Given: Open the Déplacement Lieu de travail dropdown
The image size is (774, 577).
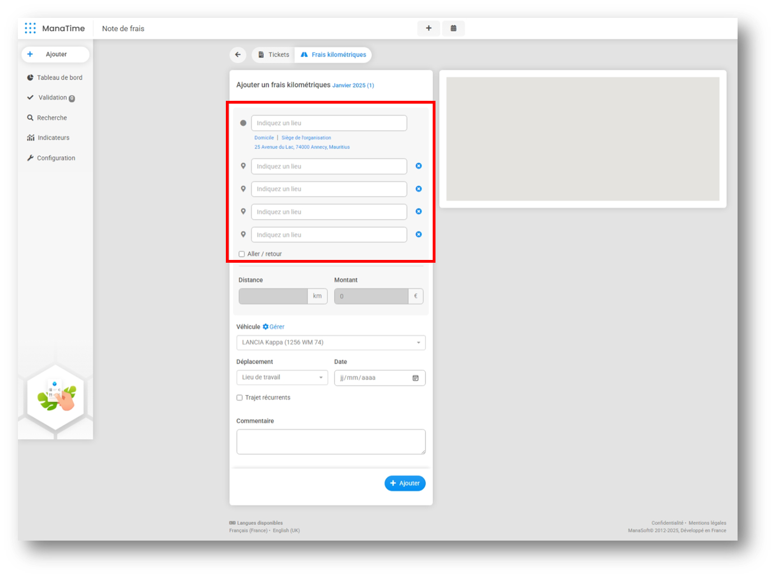Looking at the screenshot, I should [282, 378].
